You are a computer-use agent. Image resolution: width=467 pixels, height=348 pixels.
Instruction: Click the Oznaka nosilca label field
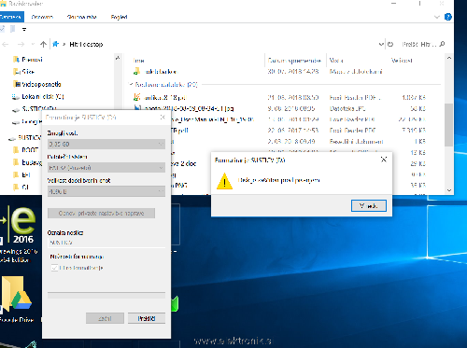(x=106, y=243)
